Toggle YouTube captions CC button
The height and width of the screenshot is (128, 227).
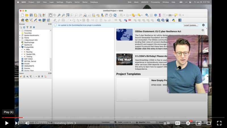pyautogui.click(x=178, y=123)
